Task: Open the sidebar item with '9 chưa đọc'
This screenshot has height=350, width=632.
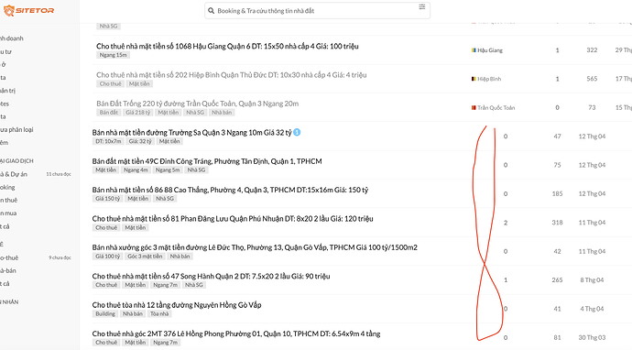Action: coord(36,257)
